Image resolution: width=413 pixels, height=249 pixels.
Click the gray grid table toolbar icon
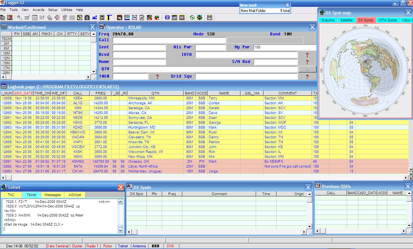tap(72, 17)
